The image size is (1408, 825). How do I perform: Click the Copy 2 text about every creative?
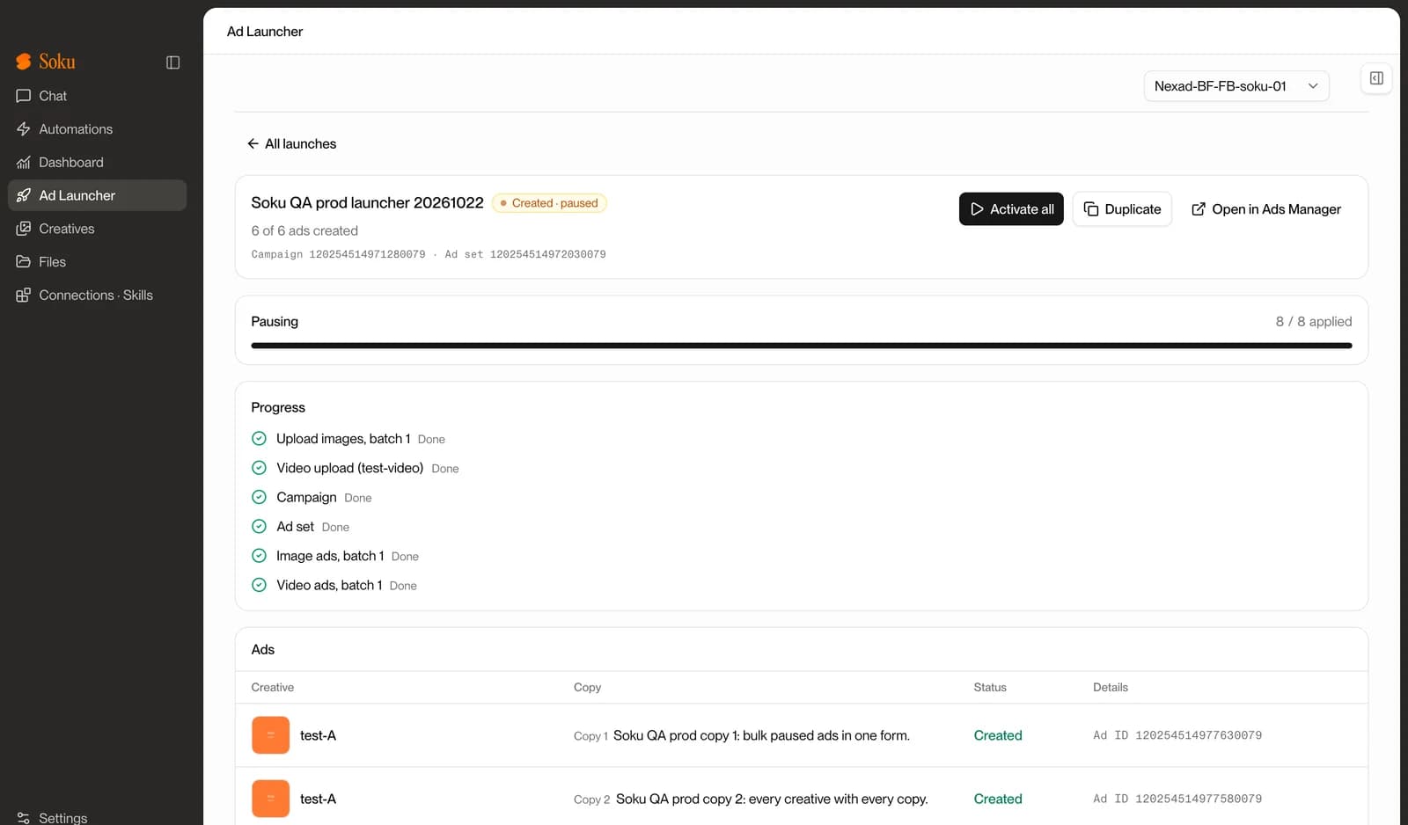pos(772,799)
